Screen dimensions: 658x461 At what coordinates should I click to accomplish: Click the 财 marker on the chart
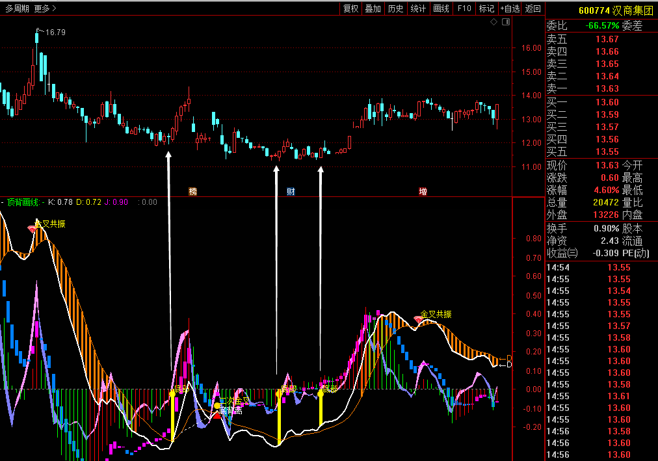291,192
